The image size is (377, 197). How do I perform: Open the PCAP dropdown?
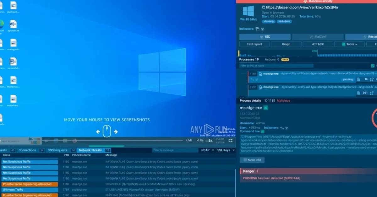pyautogui.click(x=207, y=150)
